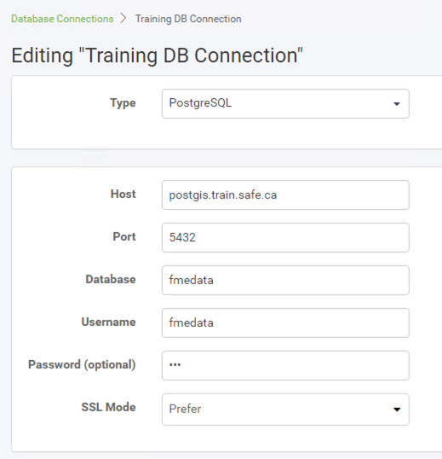
Task: Click the Type field label
Action: click(x=123, y=103)
